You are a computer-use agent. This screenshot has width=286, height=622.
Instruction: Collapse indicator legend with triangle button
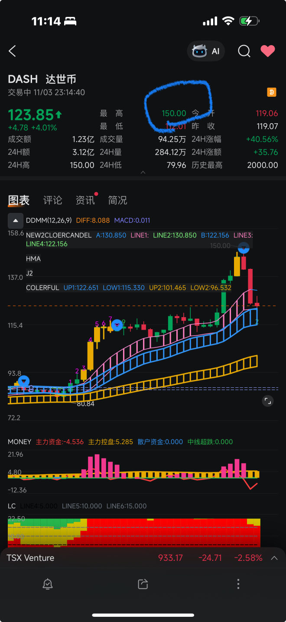[x=16, y=221]
